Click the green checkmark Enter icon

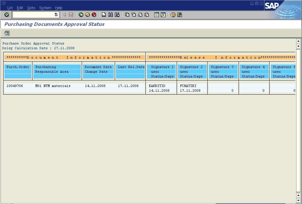pyautogui.click(x=7, y=15)
